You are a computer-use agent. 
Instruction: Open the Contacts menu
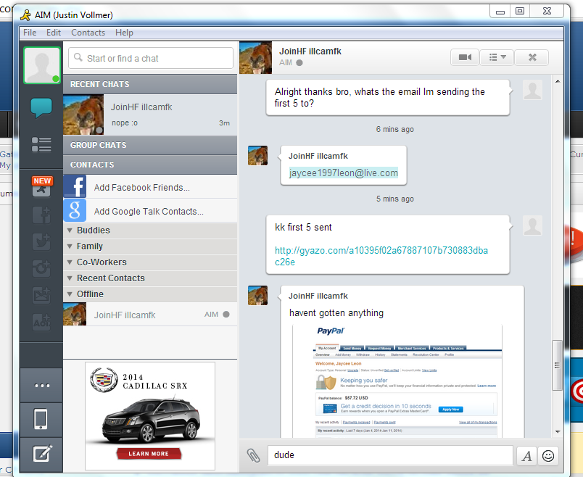tap(88, 33)
